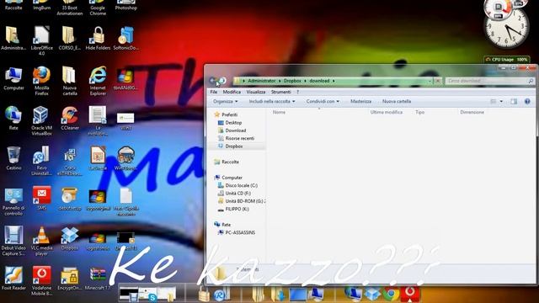Click Revo Uninstaller icon in taskbar
Screen dimensions: 539x303
220,295
